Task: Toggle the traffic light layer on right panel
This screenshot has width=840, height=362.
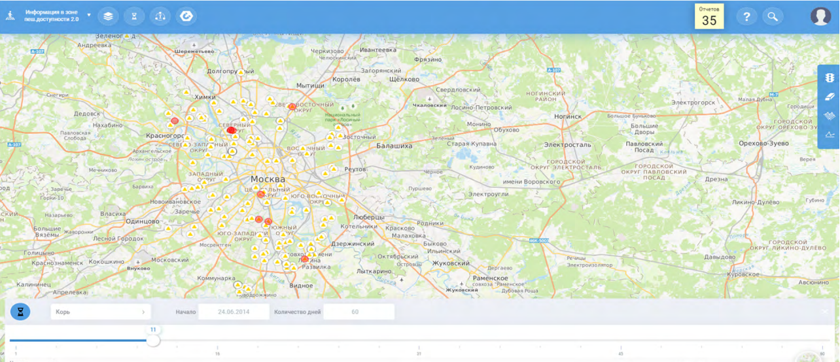Action: [830, 78]
